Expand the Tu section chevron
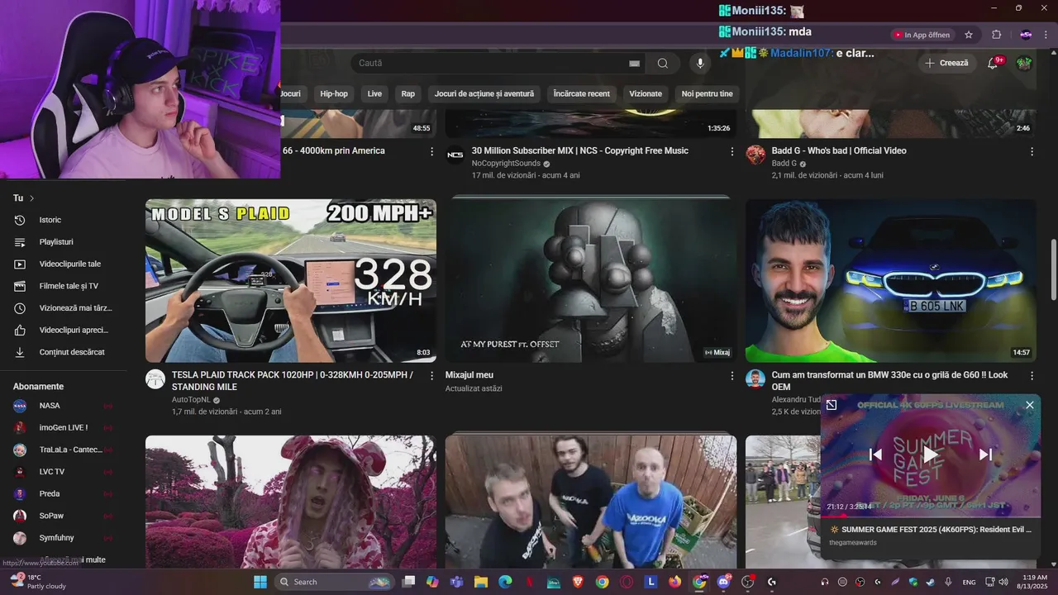1058x595 pixels. pyautogui.click(x=32, y=198)
